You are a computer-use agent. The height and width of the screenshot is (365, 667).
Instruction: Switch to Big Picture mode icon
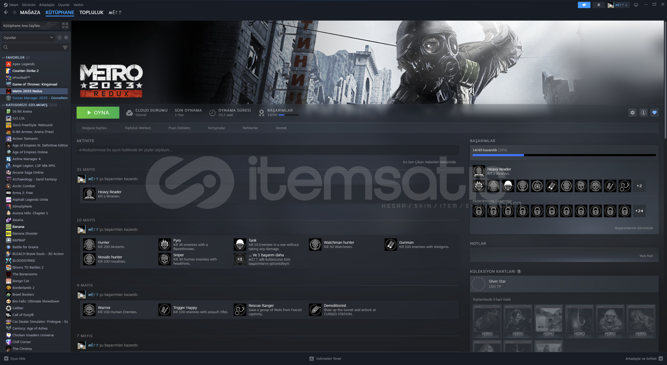coord(636,5)
